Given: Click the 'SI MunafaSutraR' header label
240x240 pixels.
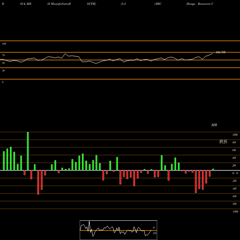Looking at the screenshot, I should pos(59,4).
